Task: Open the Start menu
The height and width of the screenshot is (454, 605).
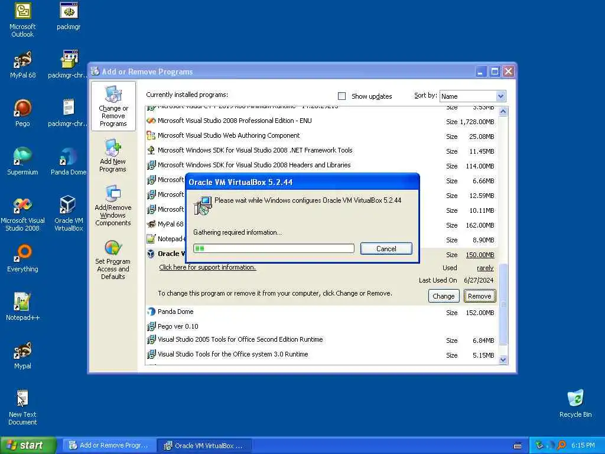Action: (x=28, y=445)
